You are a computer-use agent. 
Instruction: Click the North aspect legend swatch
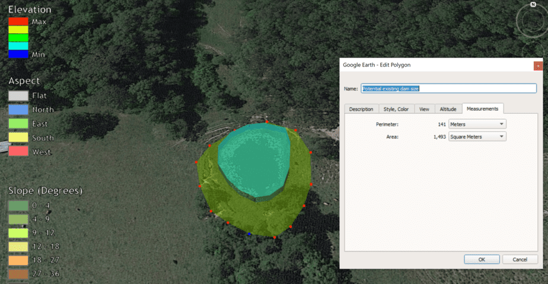tap(18, 110)
